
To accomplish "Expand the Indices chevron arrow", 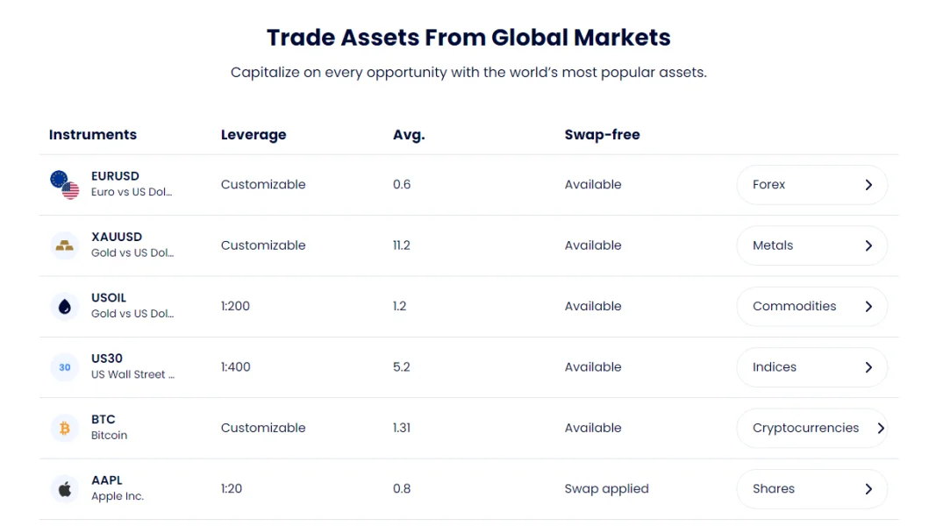I will (x=868, y=367).
